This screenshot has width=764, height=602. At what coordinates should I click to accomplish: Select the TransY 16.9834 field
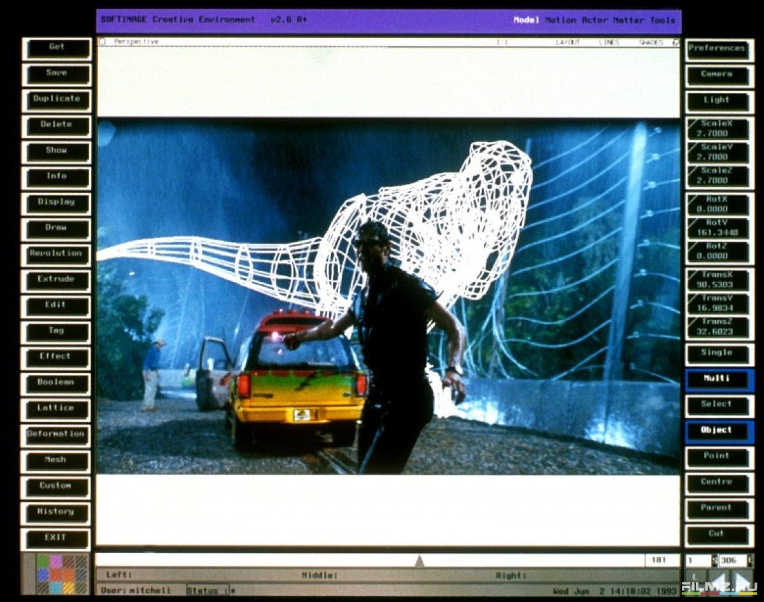[x=719, y=304]
